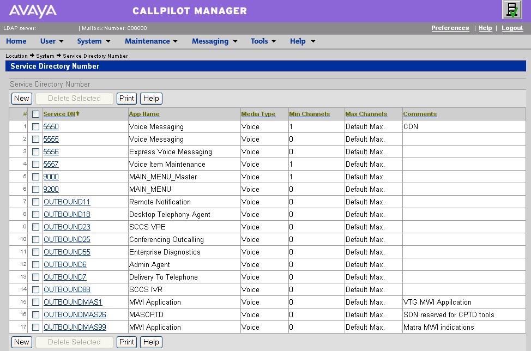Click the 'Remote Notification' app name cell

point(160,202)
